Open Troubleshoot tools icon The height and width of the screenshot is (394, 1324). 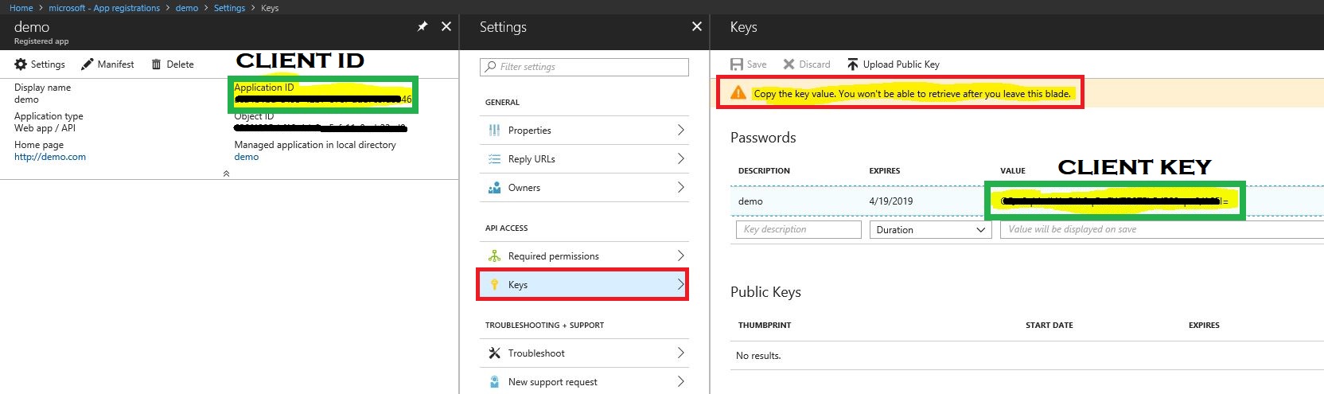point(494,353)
